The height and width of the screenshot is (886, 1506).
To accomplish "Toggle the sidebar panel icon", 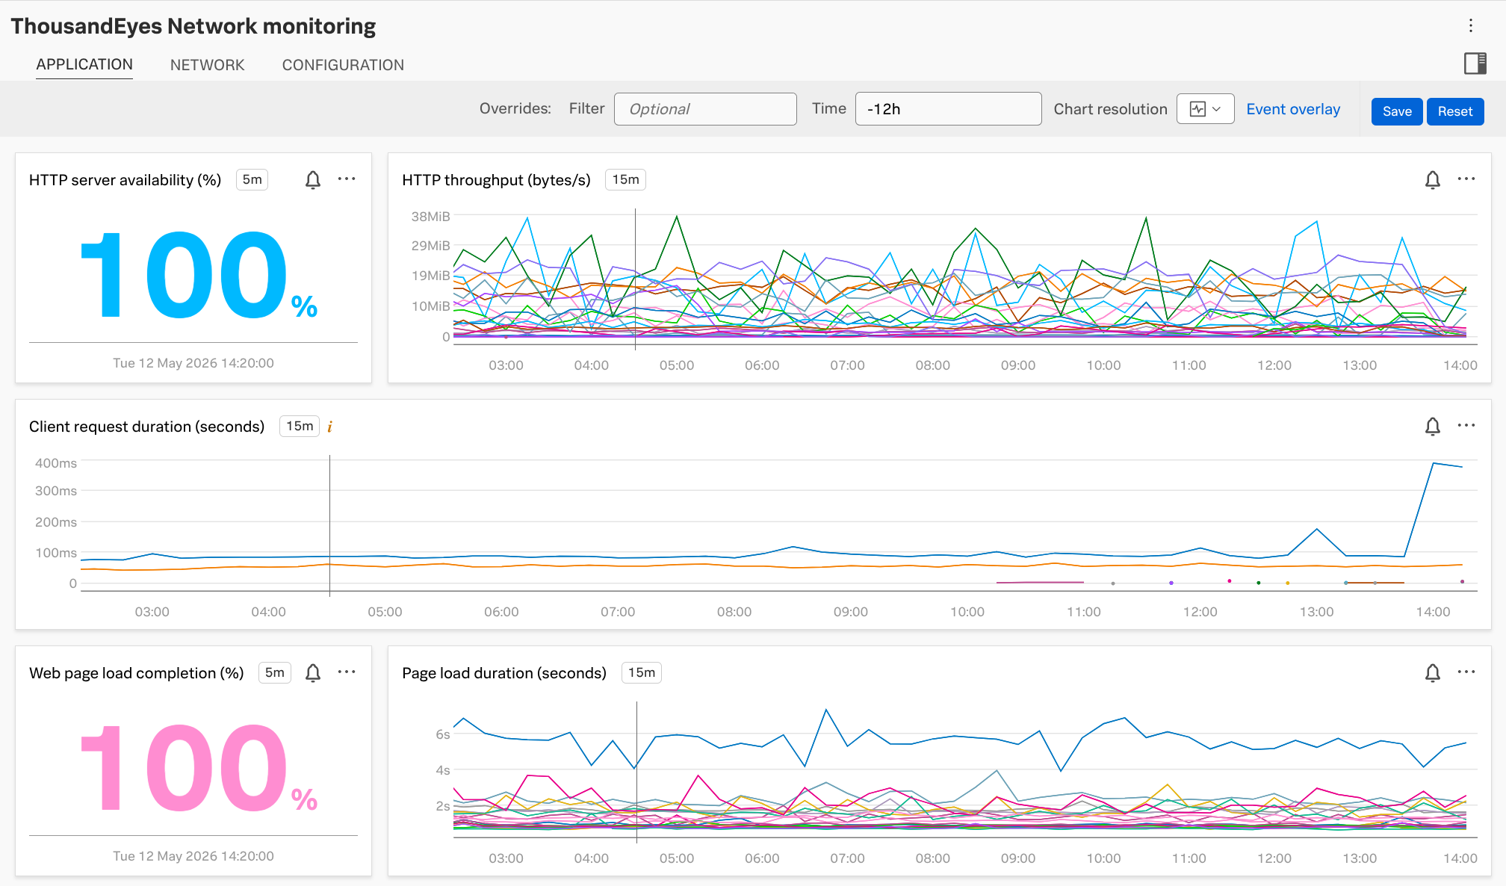I will (1475, 63).
